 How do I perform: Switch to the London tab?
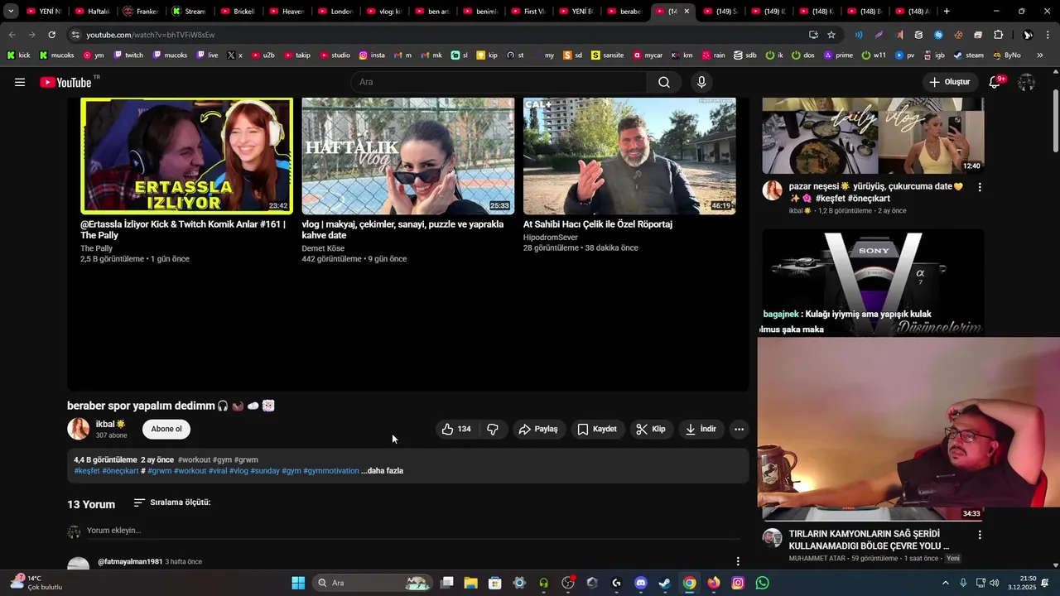[x=335, y=12]
